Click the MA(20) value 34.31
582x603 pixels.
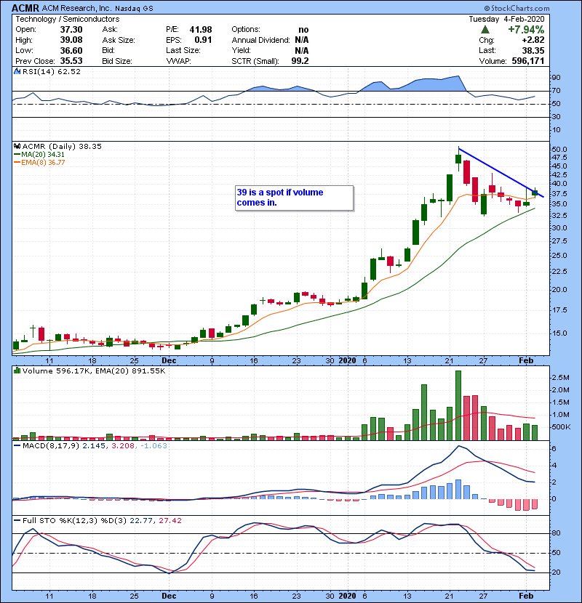click(56, 155)
